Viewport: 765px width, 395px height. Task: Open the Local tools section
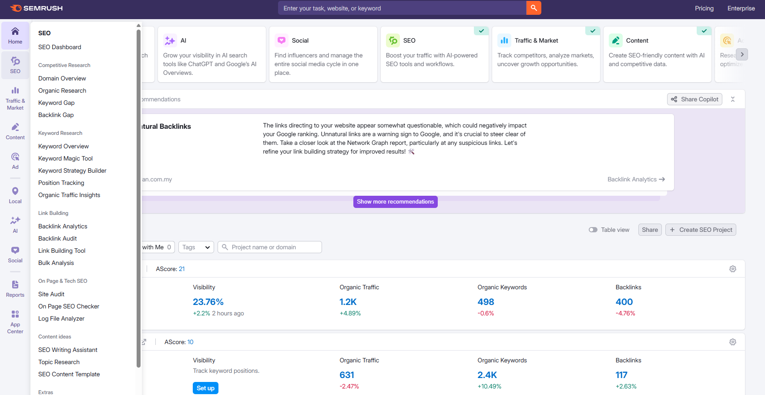point(15,194)
